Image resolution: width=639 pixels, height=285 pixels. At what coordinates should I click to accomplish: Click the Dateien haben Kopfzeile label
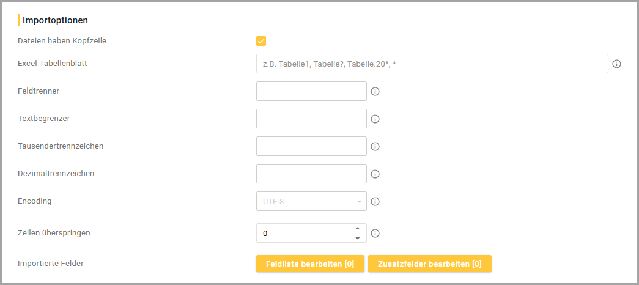pyautogui.click(x=67, y=41)
